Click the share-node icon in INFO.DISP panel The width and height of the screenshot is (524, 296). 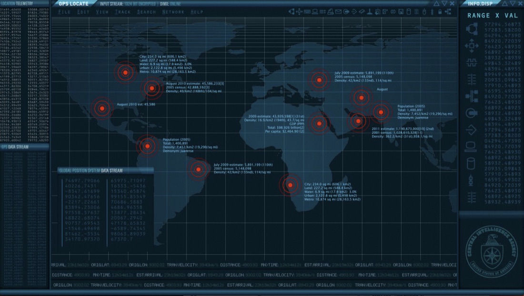point(472,29)
